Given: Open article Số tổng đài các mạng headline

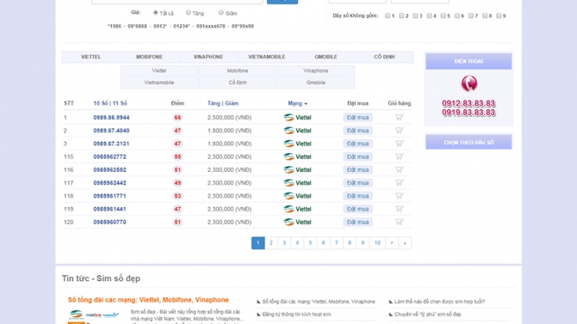Looking at the screenshot, I should [148, 300].
